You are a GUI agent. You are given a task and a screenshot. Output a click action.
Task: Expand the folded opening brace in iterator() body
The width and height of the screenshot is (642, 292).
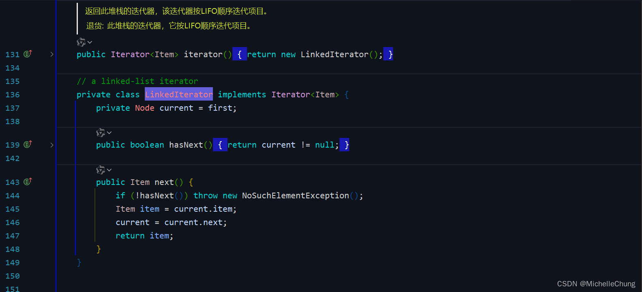tap(240, 54)
